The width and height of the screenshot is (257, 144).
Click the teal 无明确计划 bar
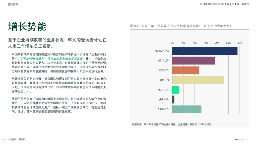pos(187,109)
